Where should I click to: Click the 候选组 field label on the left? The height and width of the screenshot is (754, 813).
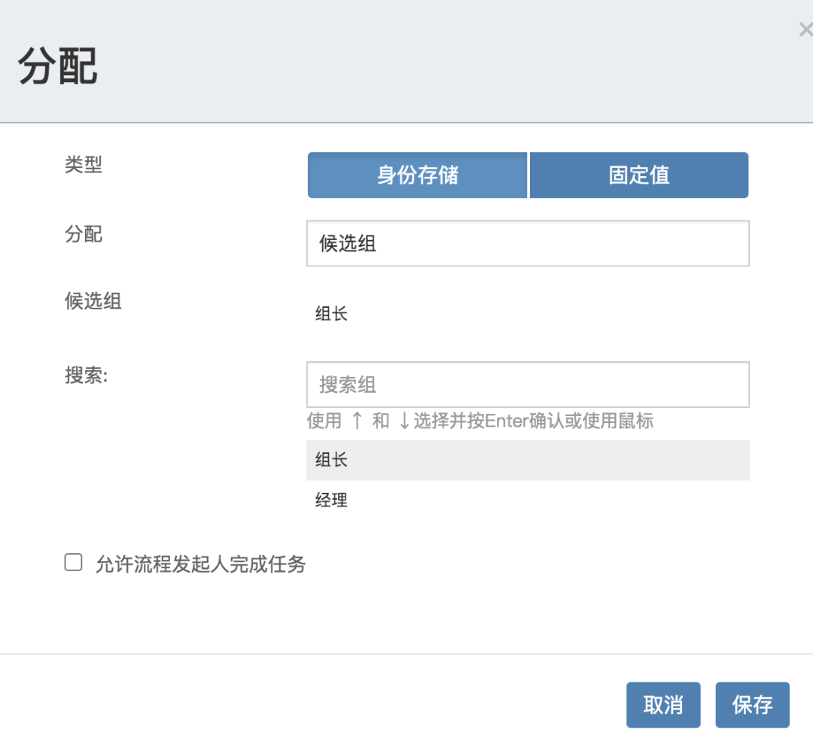tap(93, 301)
